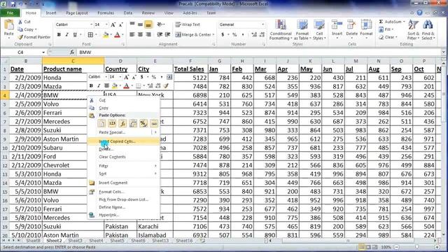
Task: Open the Insert ribbon tab
Action: click(51, 13)
